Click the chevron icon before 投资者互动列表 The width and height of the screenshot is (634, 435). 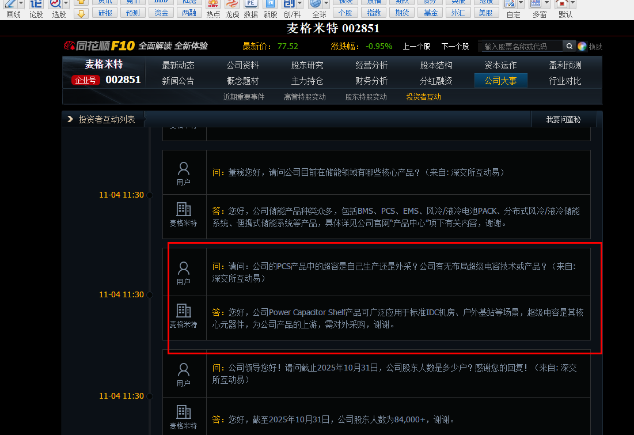pos(70,119)
